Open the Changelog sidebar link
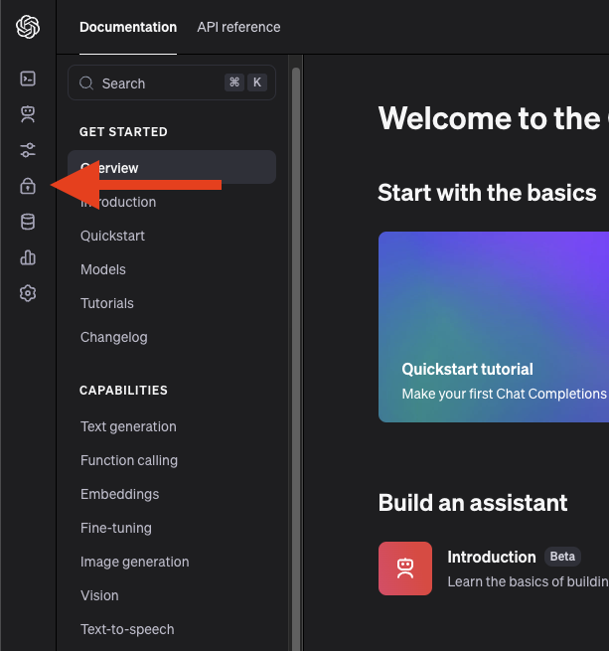This screenshot has height=651, width=609. coord(113,337)
